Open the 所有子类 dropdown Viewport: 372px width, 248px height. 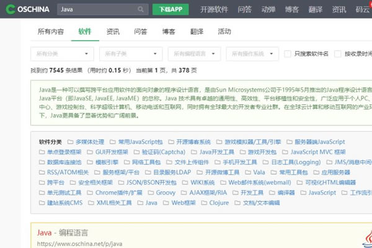131,54
